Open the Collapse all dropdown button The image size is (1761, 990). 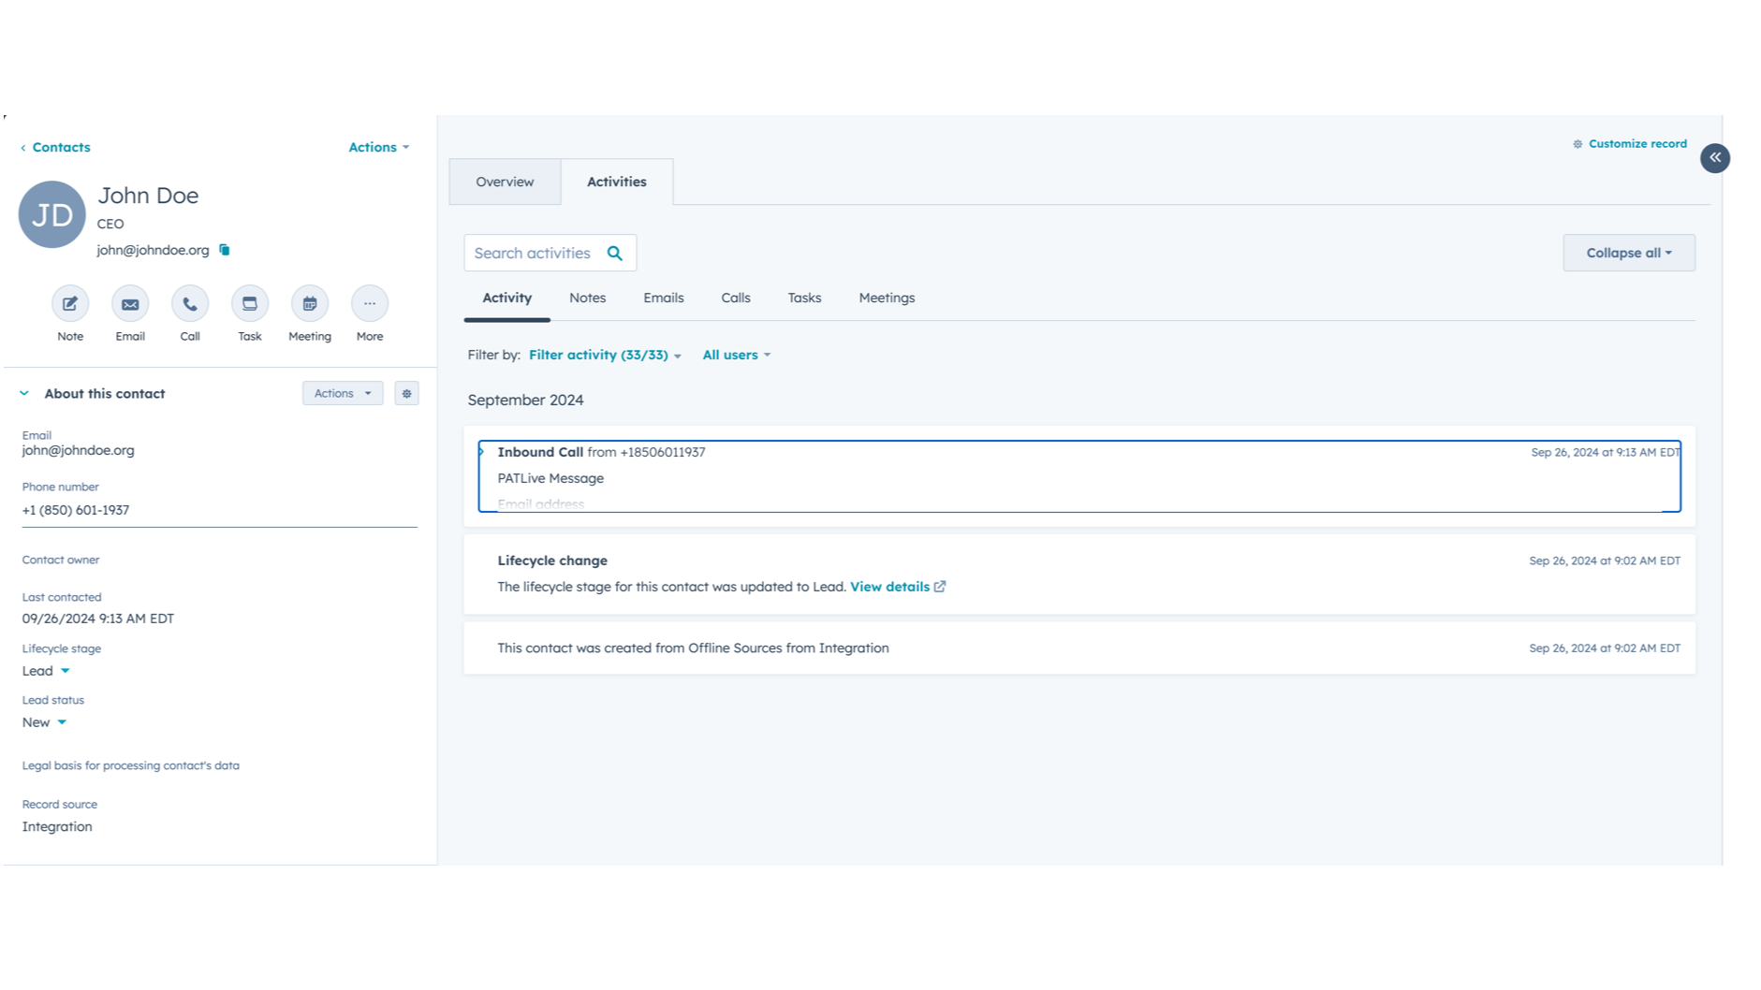point(1628,254)
